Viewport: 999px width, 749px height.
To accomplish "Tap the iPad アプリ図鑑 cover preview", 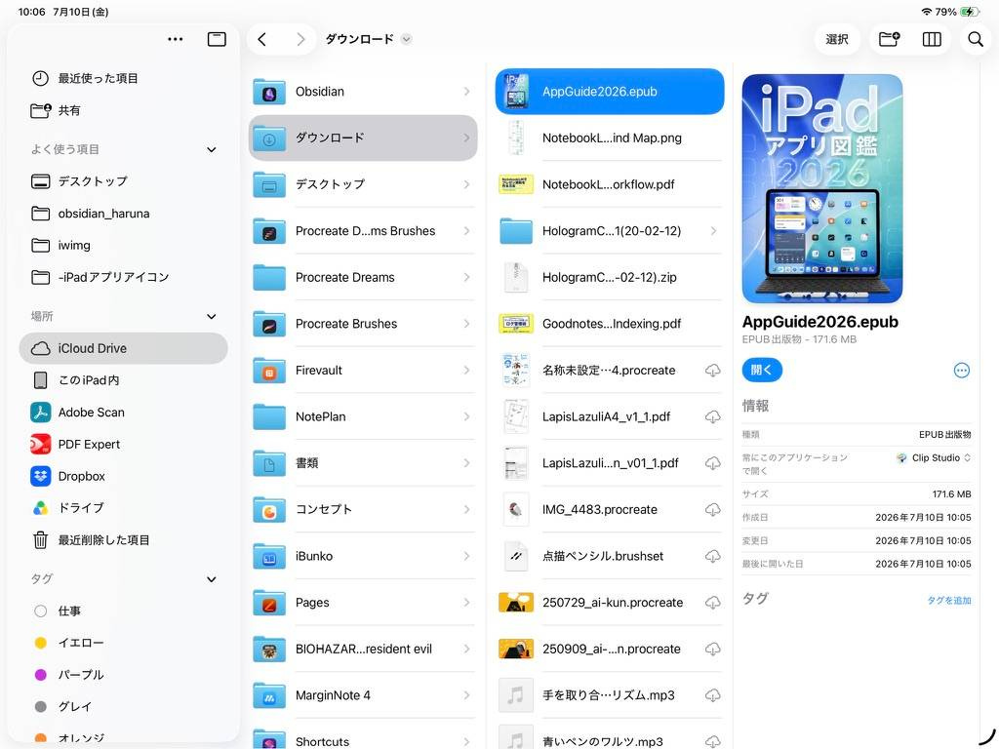I will click(821, 188).
